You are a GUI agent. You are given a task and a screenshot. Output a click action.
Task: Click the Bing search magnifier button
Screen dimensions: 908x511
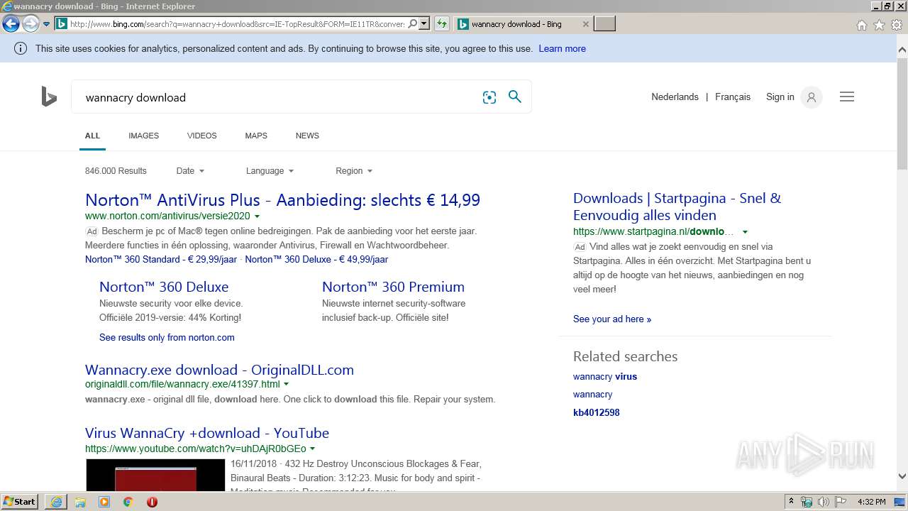pyautogui.click(x=515, y=97)
